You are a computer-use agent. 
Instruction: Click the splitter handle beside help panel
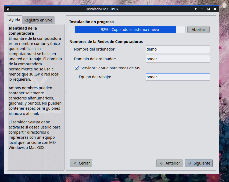65,93
